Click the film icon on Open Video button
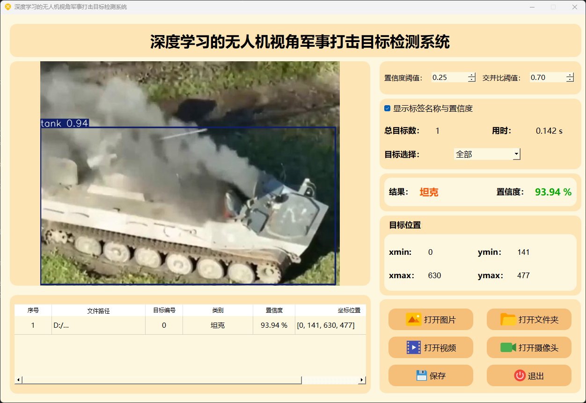Image resolution: width=586 pixels, height=403 pixels. point(414,347)
